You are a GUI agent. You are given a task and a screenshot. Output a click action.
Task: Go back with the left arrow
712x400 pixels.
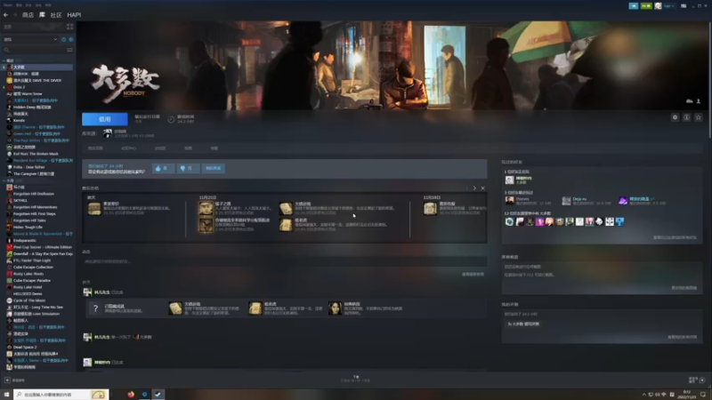[x=6, y=15]
